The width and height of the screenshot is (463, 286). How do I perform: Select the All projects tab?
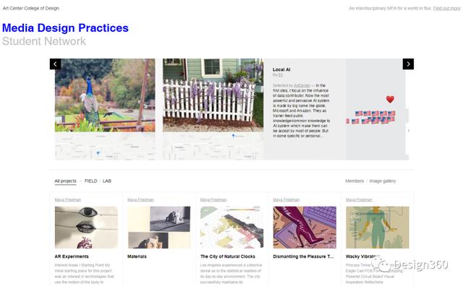point(65,181)
